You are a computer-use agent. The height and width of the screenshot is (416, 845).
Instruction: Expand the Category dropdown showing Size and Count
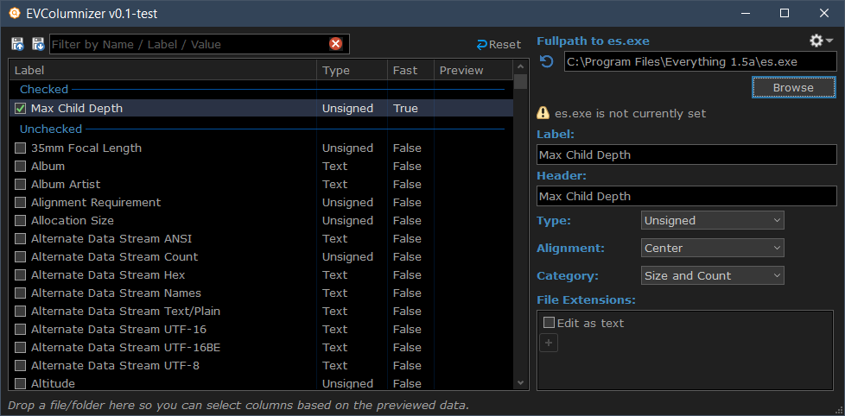712,275
